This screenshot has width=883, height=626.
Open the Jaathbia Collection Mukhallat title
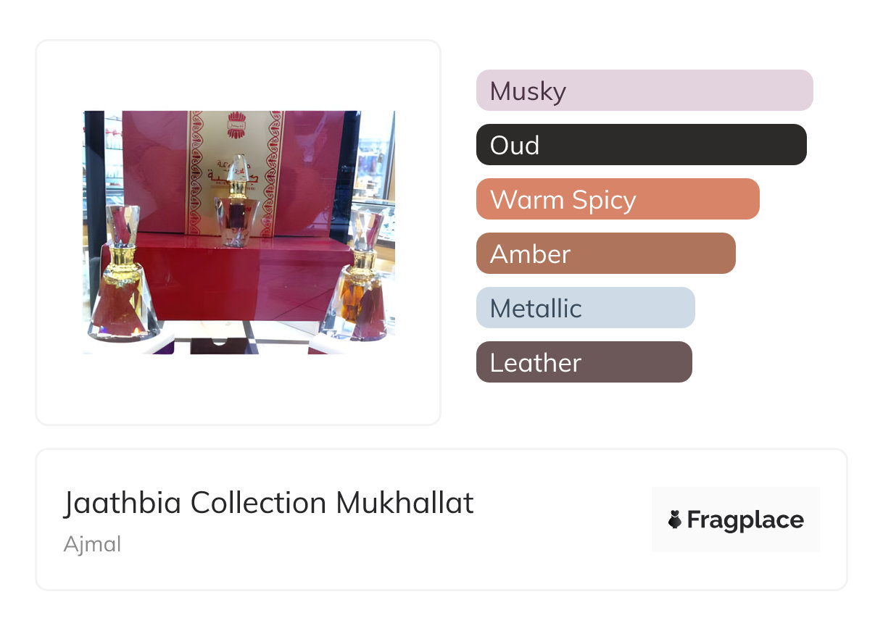pyautogui.click(x=268, y=503)
